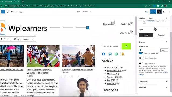
Task: Click the green search button
Action: point(126,46)
